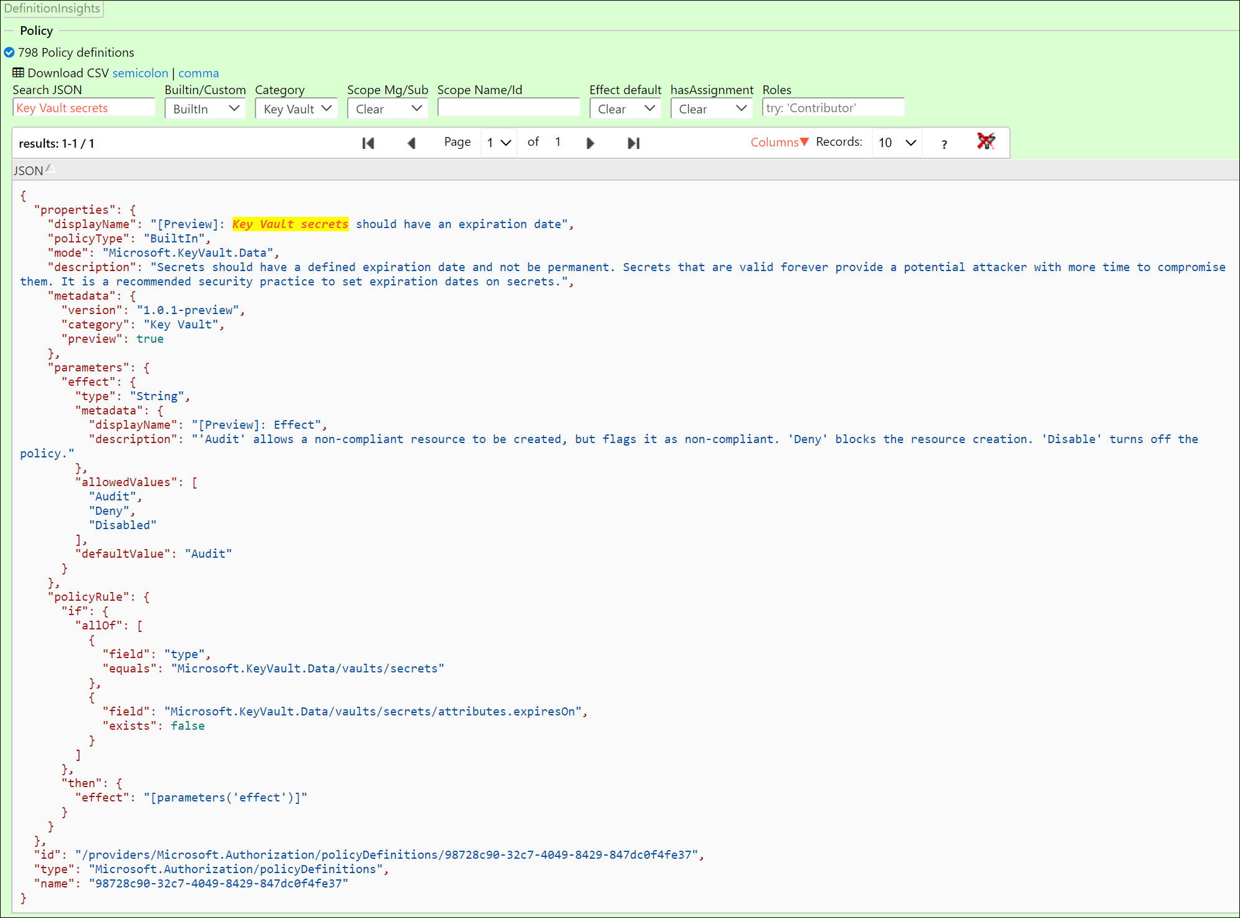Download CSV with semicolon link
Image resolution: width=1240 pixels, height=918 pixels.
pos(140,73)
